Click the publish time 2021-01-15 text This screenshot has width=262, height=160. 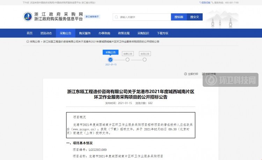tap(119, 103)
